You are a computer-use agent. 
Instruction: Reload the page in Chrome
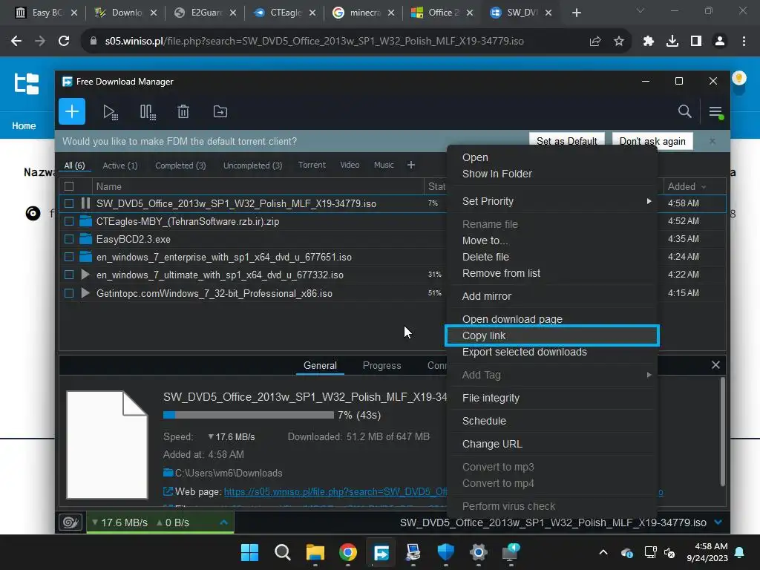tap(64, 42)
